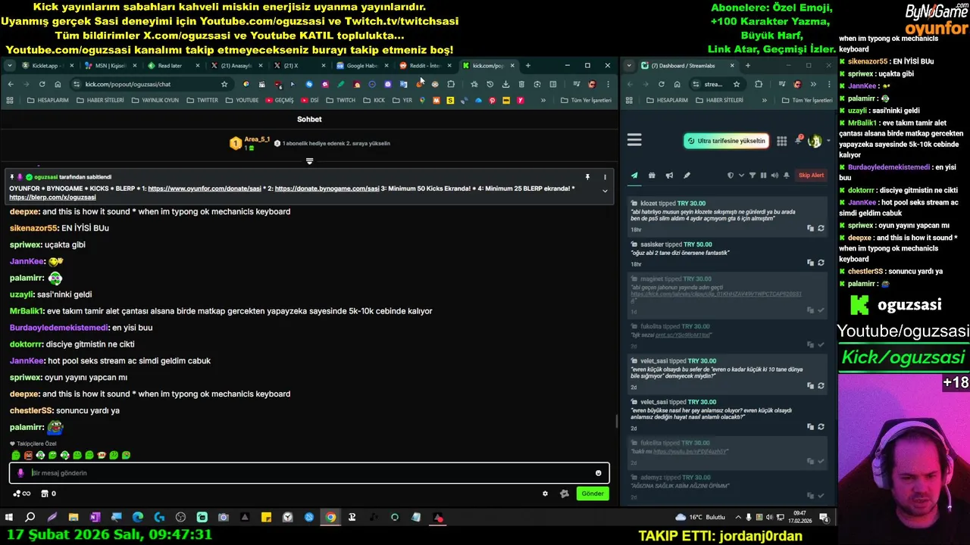Collapse the pinned message with its chevron
This screenshot has width=970, height=545.
(605, 191)
